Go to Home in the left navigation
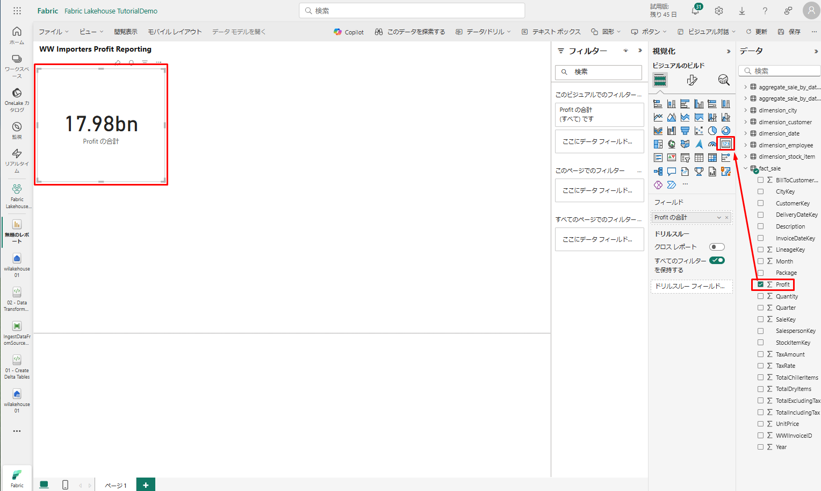 [17, 35]
